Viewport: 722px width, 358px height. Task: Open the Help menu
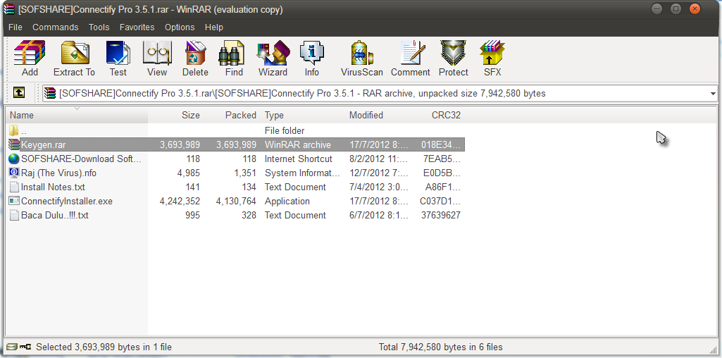pos(214,27)
